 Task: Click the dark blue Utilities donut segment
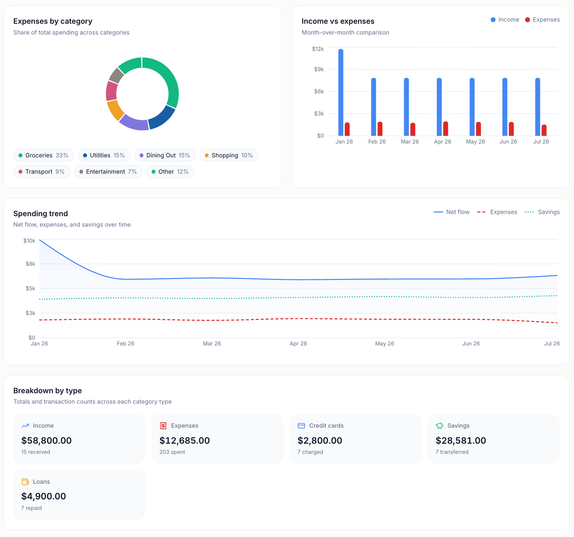coord(163,118)
